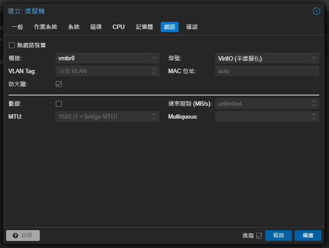The width and height of the screenshot is (329, 248).
Task: Open the 作業系統 tab
Action: pos(46,27)
